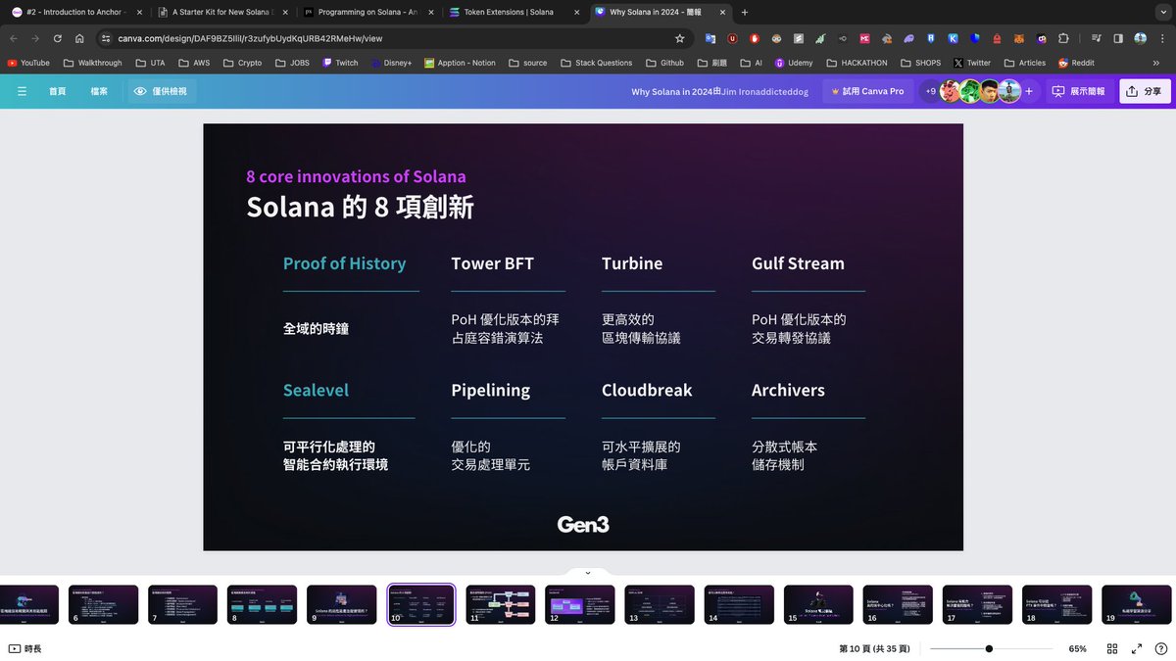Select slide 19 thumbnail

(x=1136, y=605)
